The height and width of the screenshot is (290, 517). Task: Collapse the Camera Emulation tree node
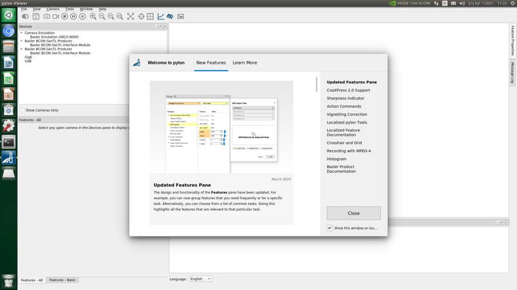(21, 33)
